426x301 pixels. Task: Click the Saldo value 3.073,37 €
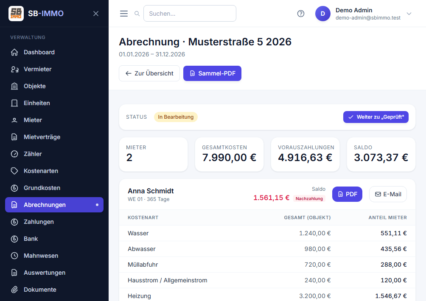click(381, 157)
